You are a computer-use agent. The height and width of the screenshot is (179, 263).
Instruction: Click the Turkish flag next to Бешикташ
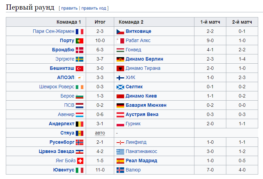pos(80,68)
